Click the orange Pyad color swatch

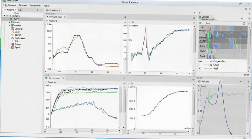click(x=13, y=47)
